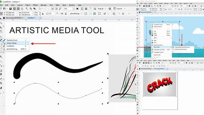The height and width of the screenshot is (115, 204).
Task: Open the zoom level dropdown
Action: pyautogui.click(x=74, y=9)
